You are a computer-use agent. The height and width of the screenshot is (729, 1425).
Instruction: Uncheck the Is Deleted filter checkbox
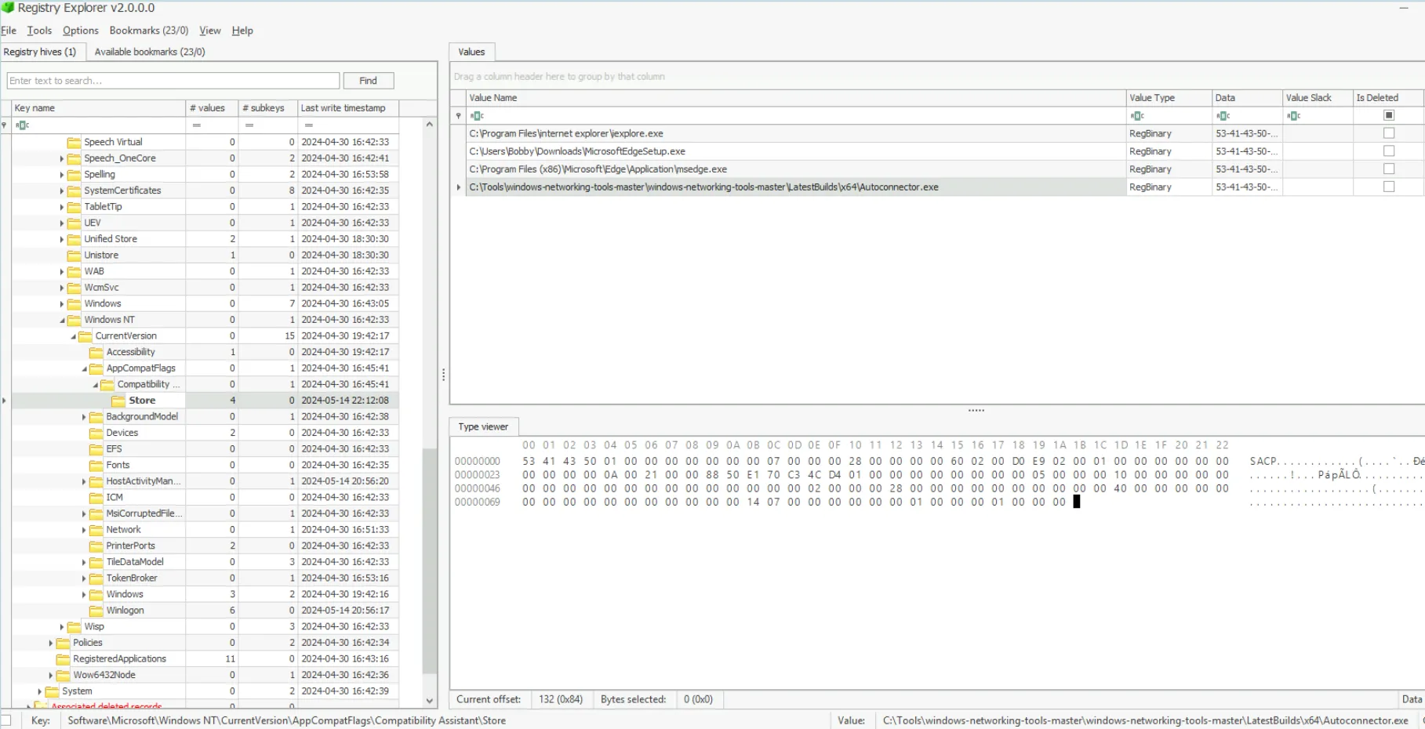coord(1389,114)
